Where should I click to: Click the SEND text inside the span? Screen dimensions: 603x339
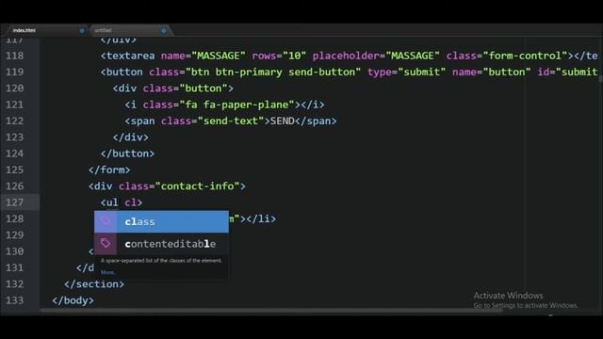(283, 121)
